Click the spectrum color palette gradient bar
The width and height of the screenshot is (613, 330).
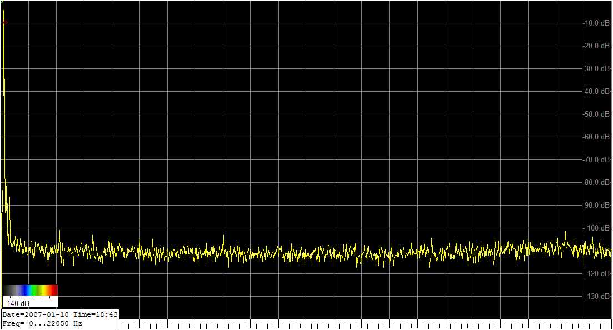[x=30, y=290]
